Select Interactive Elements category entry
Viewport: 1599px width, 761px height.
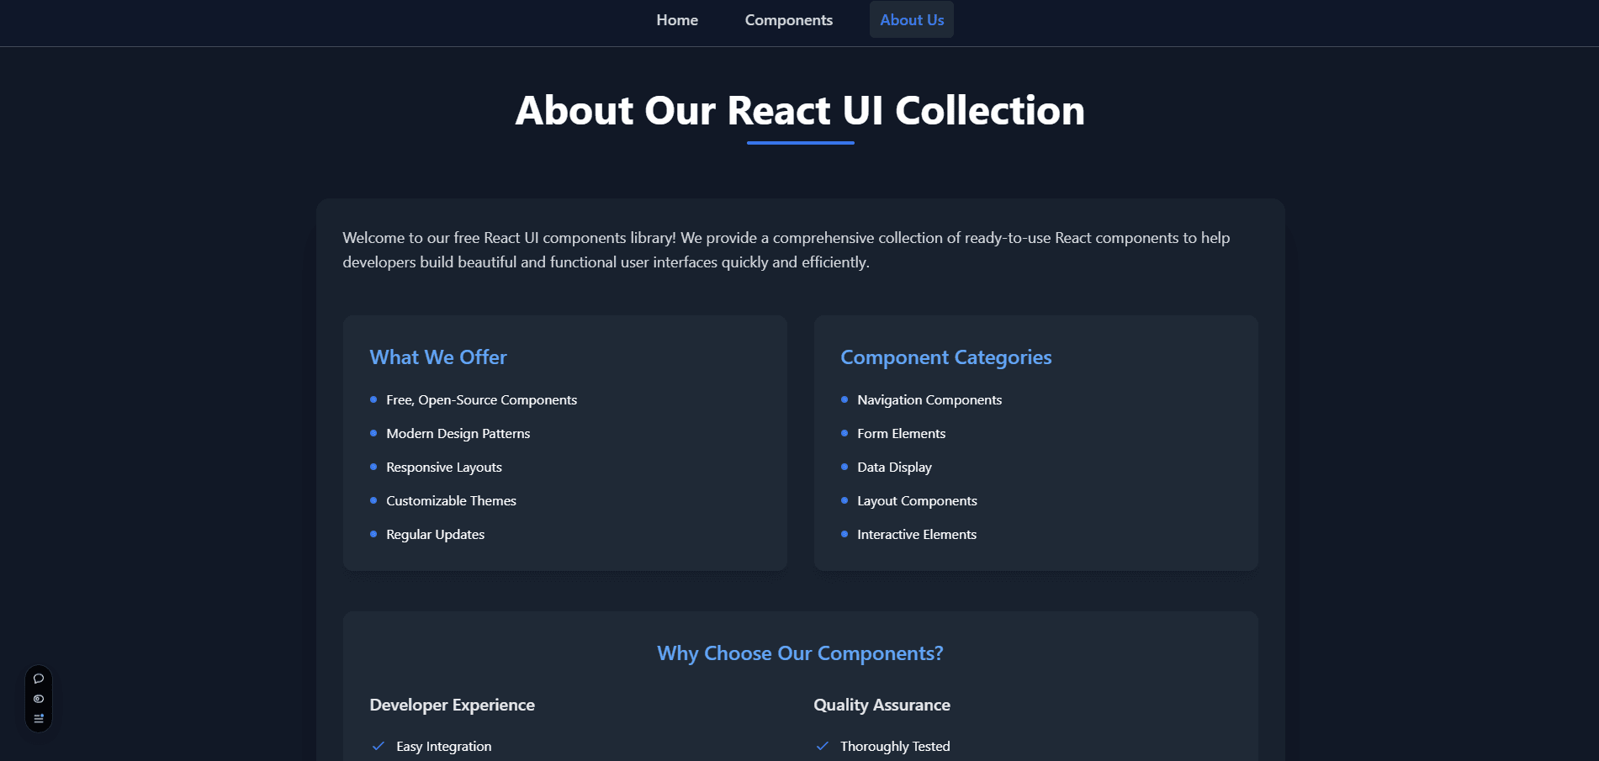(x=916, y=534)
